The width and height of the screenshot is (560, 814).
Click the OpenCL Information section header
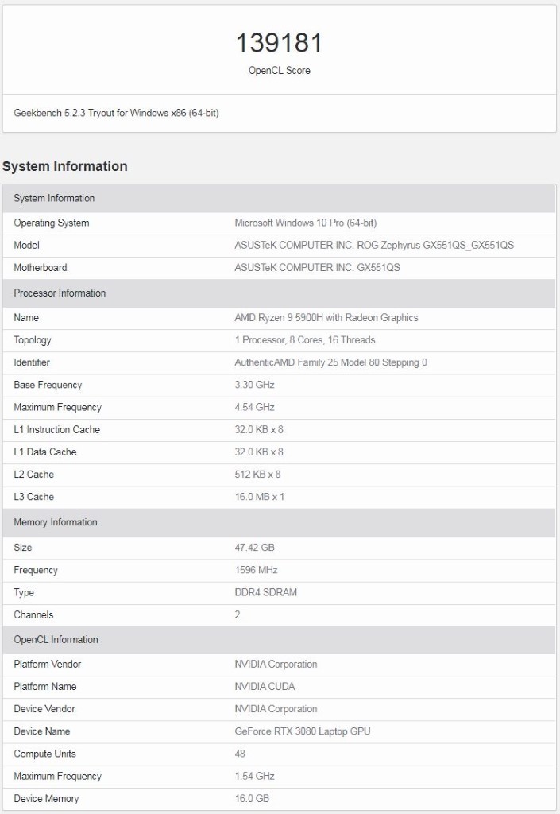pyautogui.click(x=56, y=639)
